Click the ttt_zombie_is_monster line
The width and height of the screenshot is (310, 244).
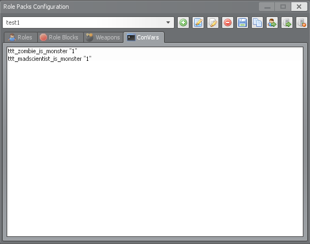point(42,51)
